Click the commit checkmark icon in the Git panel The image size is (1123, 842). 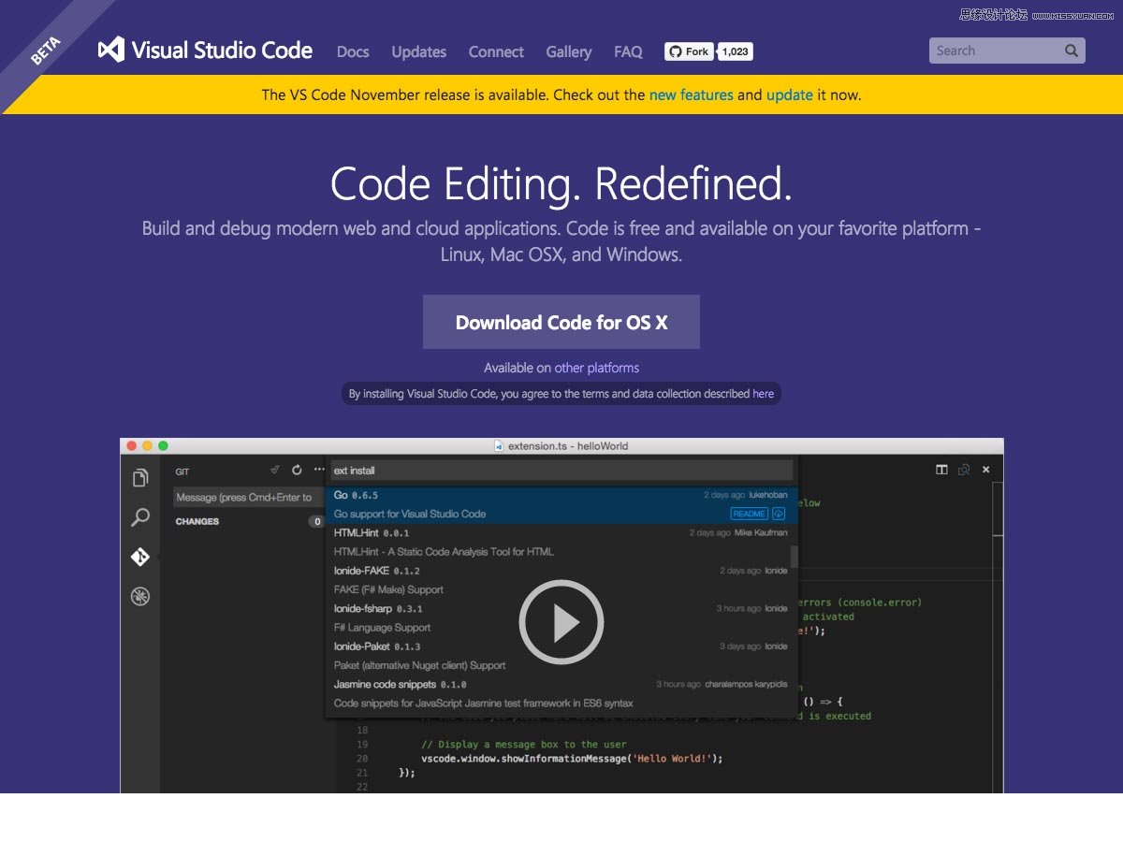274,470
